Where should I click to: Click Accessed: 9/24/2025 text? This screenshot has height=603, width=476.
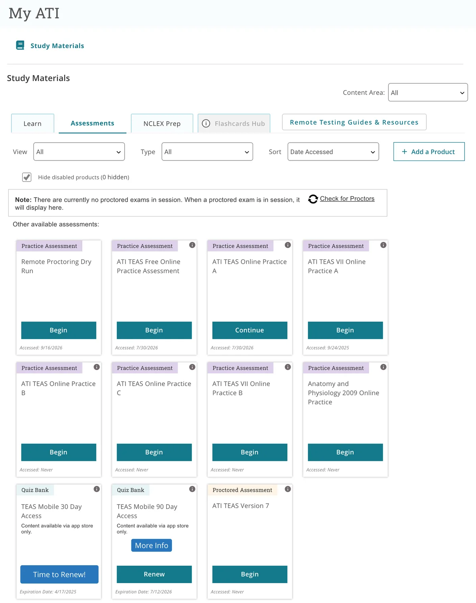coord(328,348)
